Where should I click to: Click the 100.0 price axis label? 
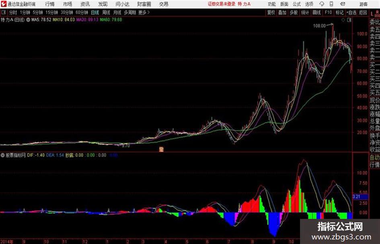click(x=362, y=34)
